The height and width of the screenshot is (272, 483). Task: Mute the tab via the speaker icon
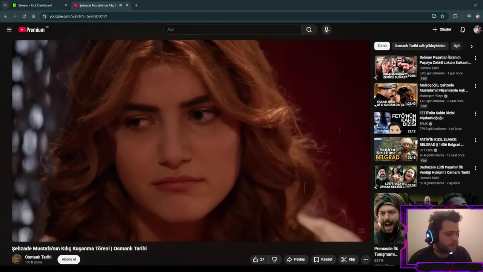point(120,5)
